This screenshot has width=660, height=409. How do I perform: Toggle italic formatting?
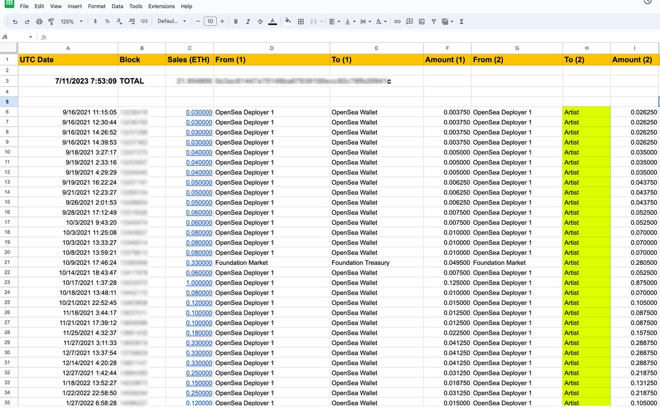click(x=248, y=21)
